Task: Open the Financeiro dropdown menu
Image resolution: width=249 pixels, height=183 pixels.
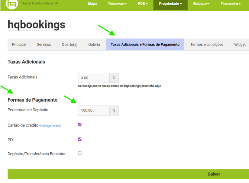Action: coord(230,4)
